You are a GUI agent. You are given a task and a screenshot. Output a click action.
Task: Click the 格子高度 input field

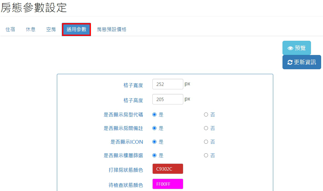tap(168, 100)
